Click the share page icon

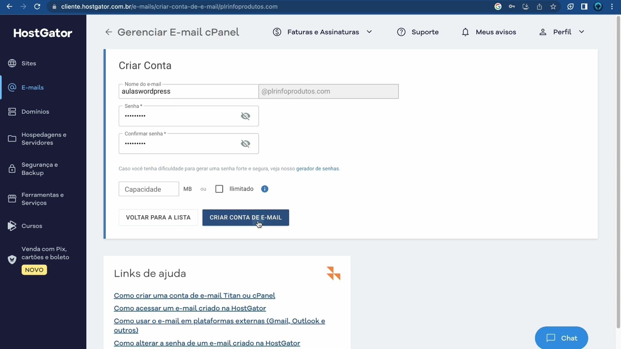point(539,7)
